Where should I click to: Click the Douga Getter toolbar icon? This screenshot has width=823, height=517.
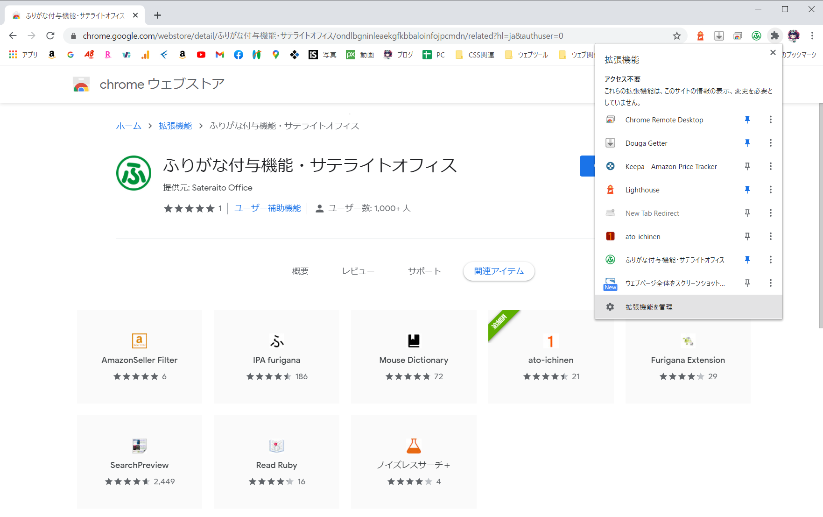(719, 36)
